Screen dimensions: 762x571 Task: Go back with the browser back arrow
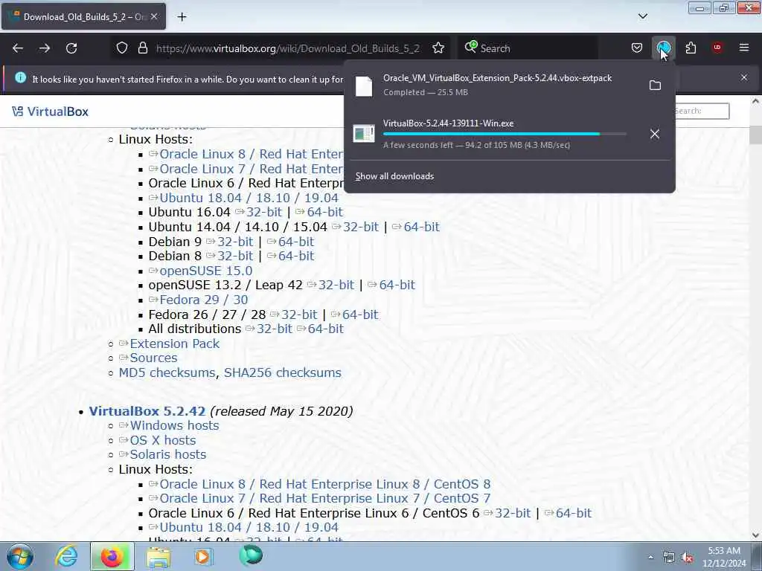click(18, 48)
